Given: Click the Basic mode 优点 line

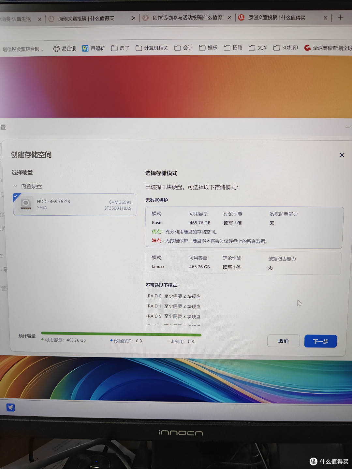Looking at the screenshot, I should pyautogui.click(x=185, y=232).
